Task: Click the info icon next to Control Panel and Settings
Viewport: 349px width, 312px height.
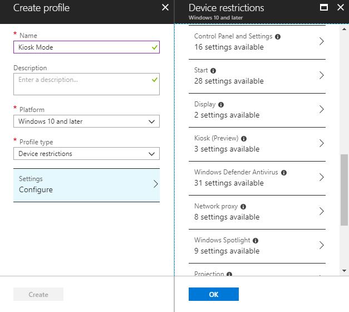Action: [x=278, y=37]
